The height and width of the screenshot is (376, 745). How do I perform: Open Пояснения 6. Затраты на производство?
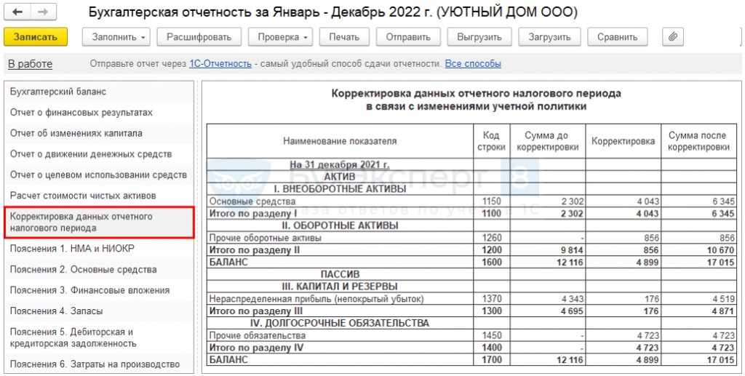(99, 364)
